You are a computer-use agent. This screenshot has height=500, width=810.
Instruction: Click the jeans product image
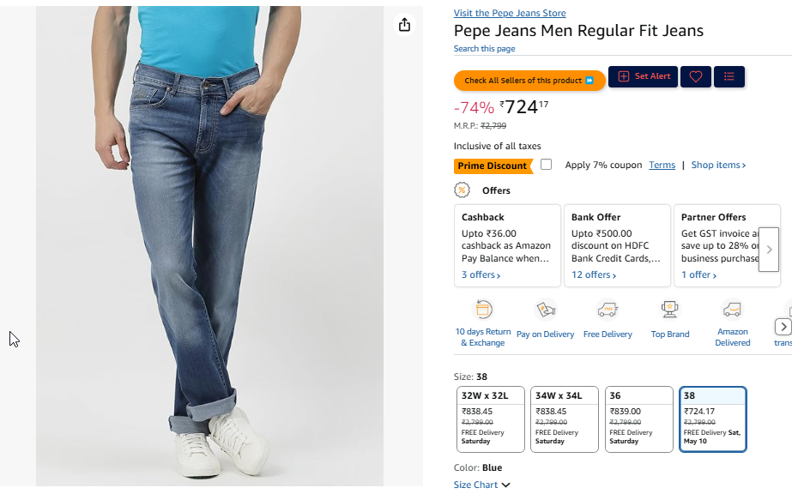[209, 249]
